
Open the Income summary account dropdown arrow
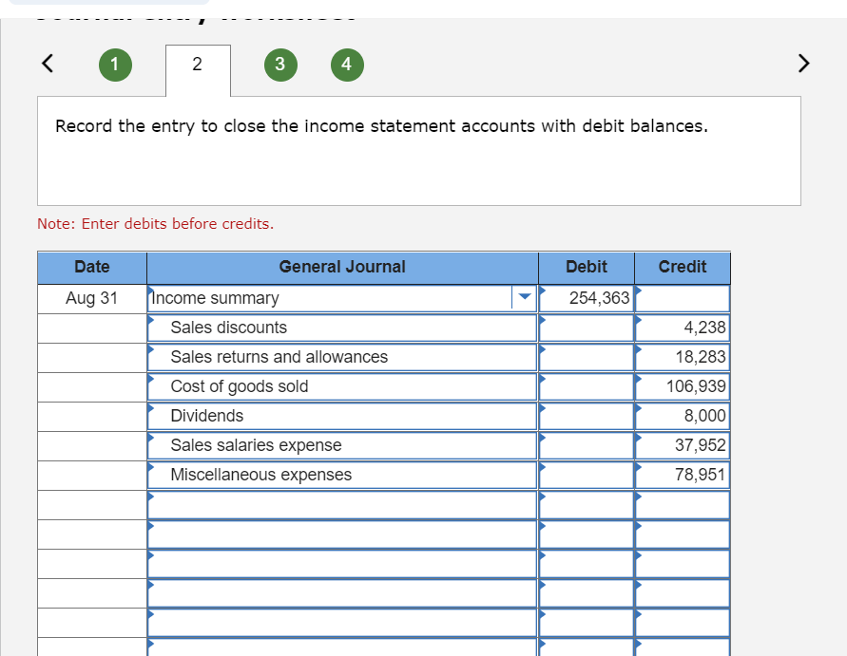[524, 297]
